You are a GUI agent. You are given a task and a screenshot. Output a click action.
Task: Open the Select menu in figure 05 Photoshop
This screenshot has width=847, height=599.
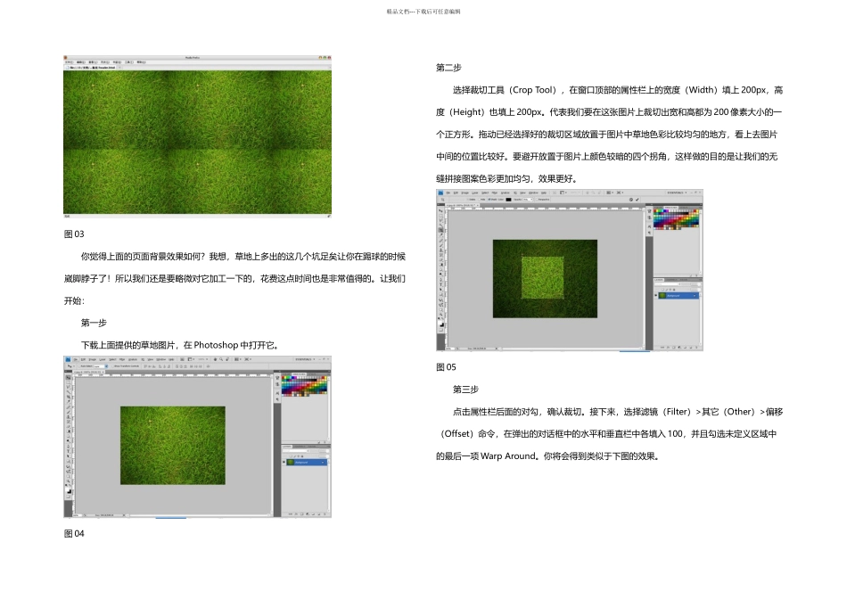485,193
